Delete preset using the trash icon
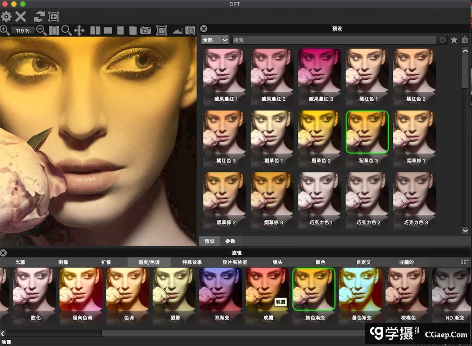The image size is (472, 346). [465, 40]
